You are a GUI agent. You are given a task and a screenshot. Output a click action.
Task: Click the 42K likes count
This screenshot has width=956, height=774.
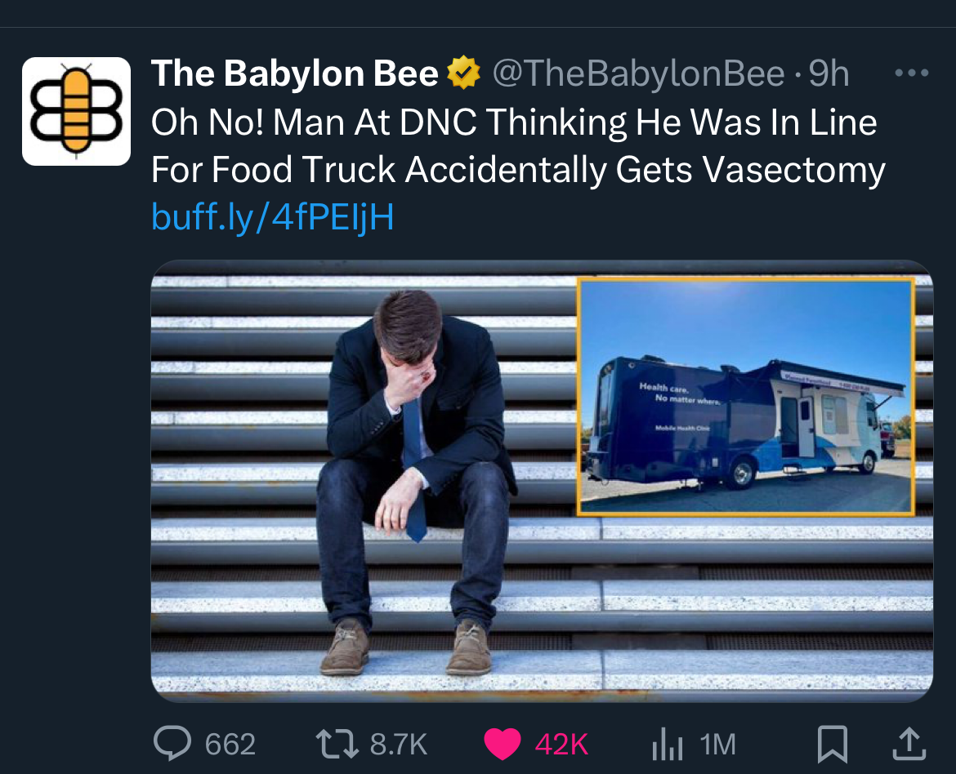click(x=561, y=744)
